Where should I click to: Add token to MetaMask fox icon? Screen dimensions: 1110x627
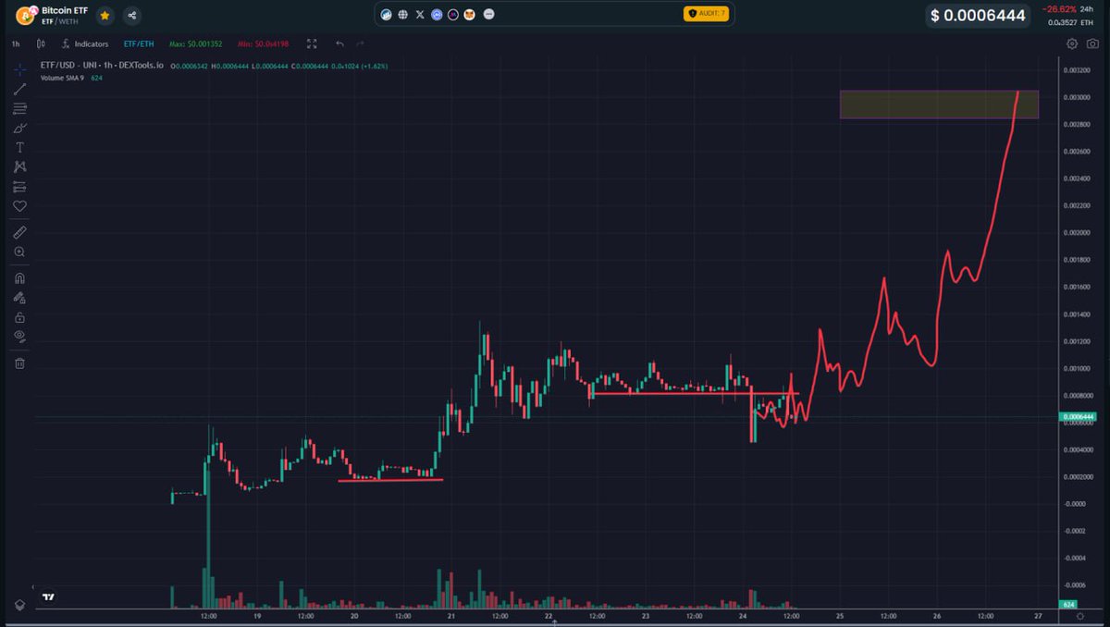click(471, 14)
